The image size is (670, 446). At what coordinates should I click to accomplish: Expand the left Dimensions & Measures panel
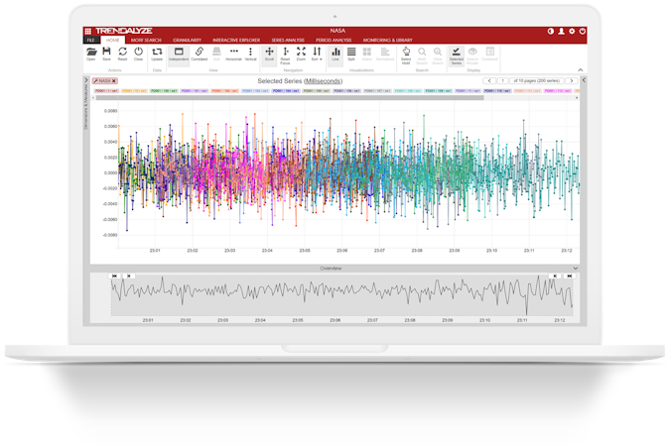(x=86, y=80)
